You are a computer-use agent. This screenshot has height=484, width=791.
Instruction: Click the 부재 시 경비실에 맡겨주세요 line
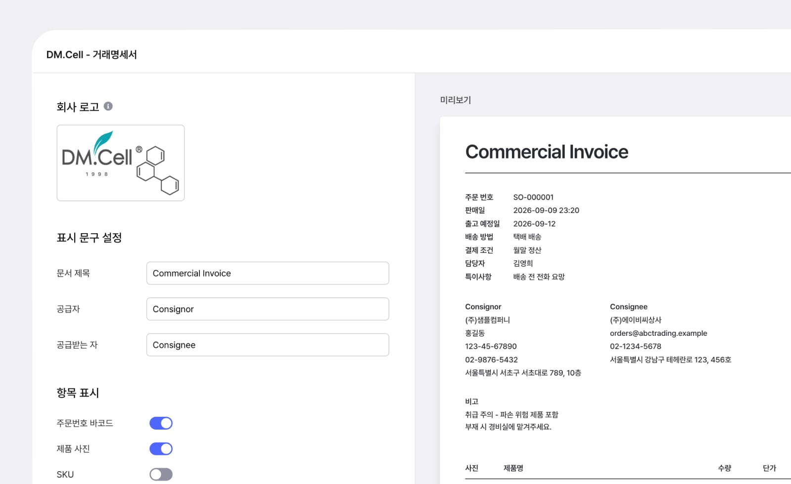[x=508, y=427]
